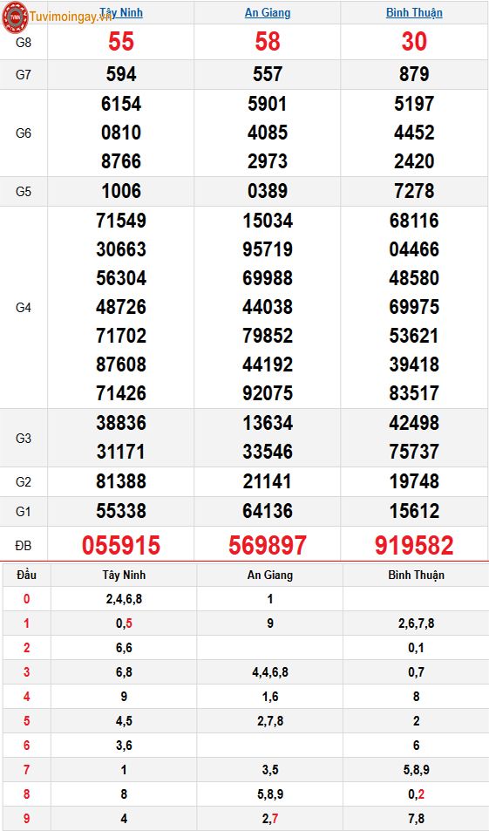This screenshot has height=831, width=489.
Task: Click Tây Ninh G5 number 1006
Action: [121, 191]
